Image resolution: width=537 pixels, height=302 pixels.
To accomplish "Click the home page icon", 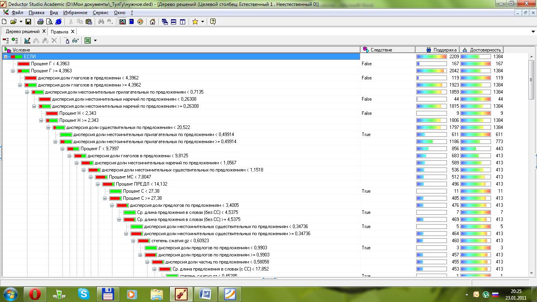I will (x=153, y=22).
